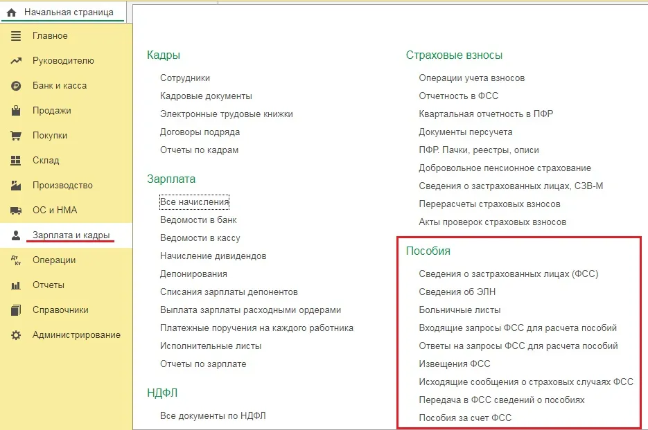Open the Главное section
The width and height of the screenshot is (648, 430).
click(x=50, y=36)
